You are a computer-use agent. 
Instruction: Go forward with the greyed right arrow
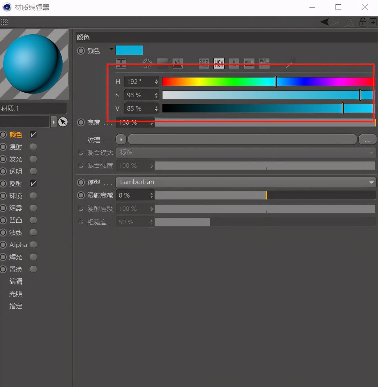coord(335,23)
